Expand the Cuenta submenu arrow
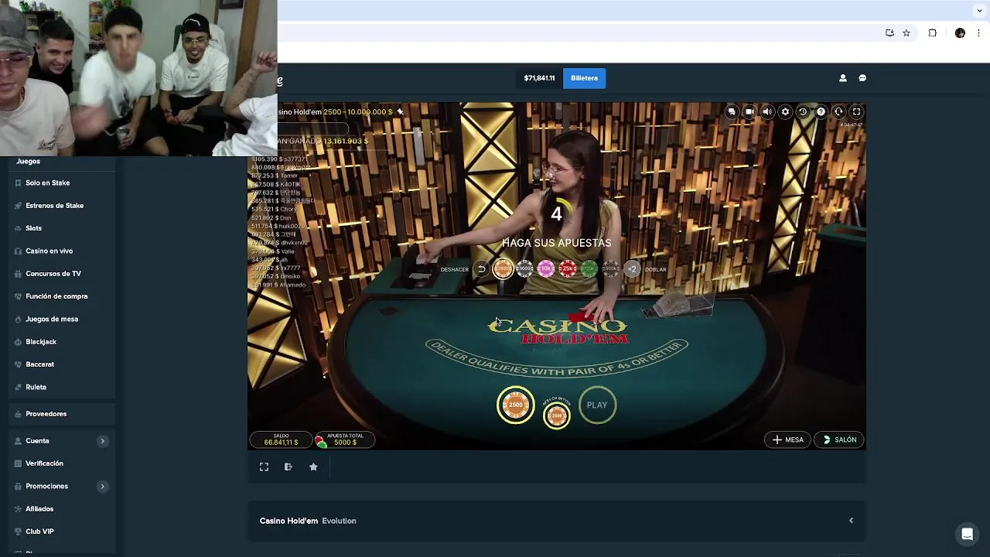 click(102, 441)
